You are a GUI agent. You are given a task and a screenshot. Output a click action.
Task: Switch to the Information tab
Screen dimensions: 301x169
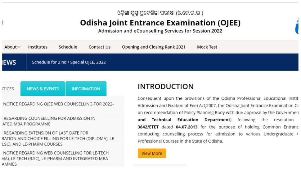point(86,89)
